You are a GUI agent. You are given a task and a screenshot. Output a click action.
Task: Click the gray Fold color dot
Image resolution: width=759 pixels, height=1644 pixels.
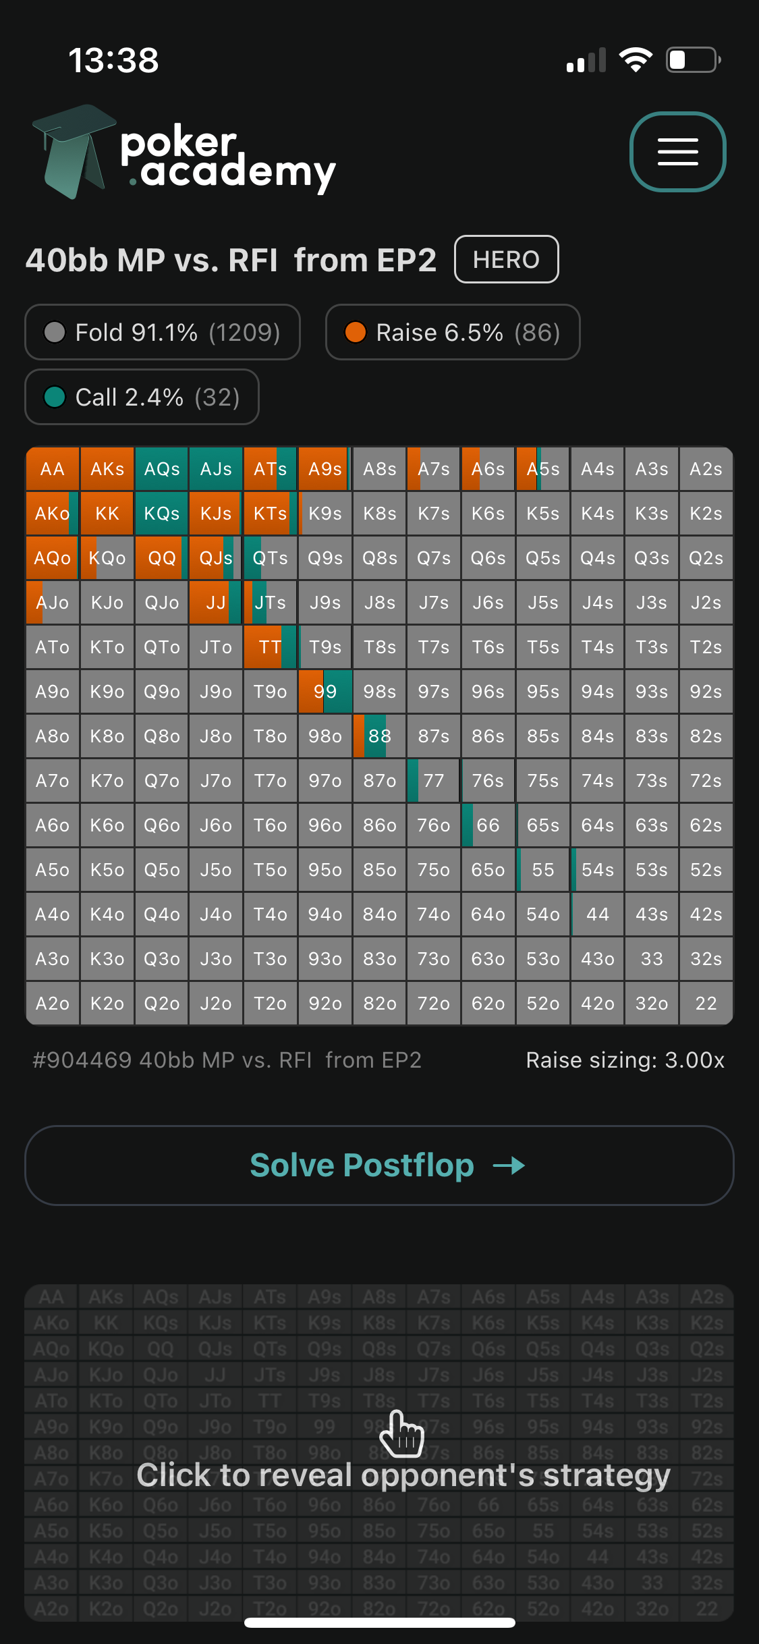coord(55,332)
